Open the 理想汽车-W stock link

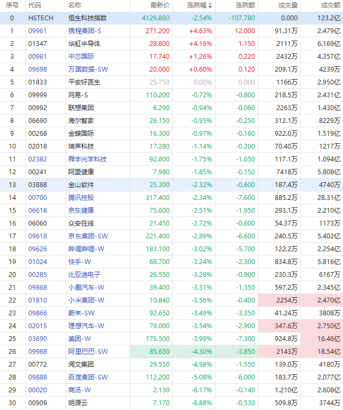(86, 326)
